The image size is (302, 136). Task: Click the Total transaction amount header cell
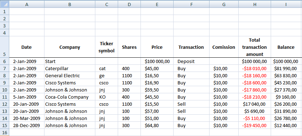click(x=255, y=47)
